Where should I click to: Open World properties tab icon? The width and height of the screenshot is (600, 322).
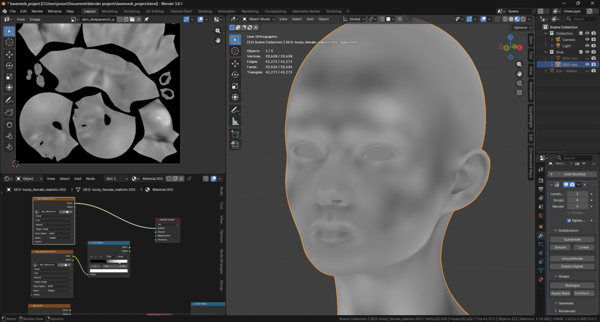541,216
